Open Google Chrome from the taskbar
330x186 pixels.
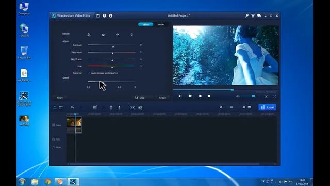pyautogui.click(x=48, y=181)
